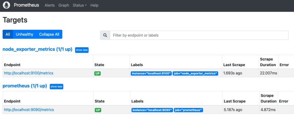Click Endpoint header in prometheus table

tap(12, 101)
